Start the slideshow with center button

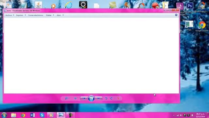pos(91,98)
